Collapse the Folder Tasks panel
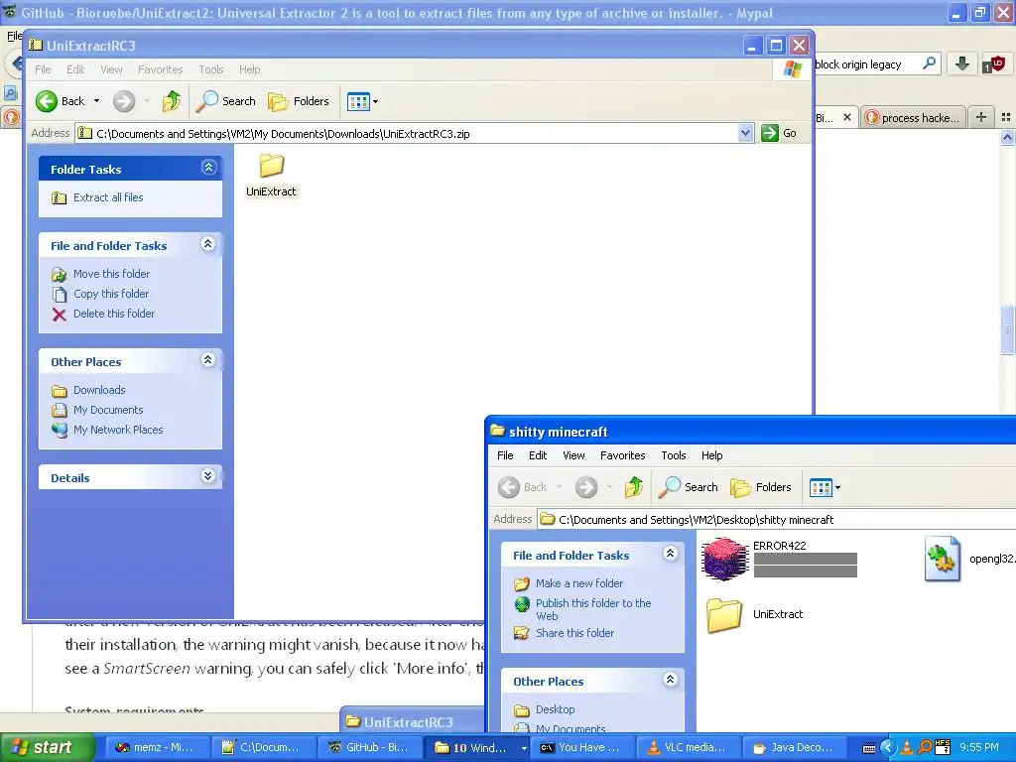1016x762 pixels. (x=208, y=168)
